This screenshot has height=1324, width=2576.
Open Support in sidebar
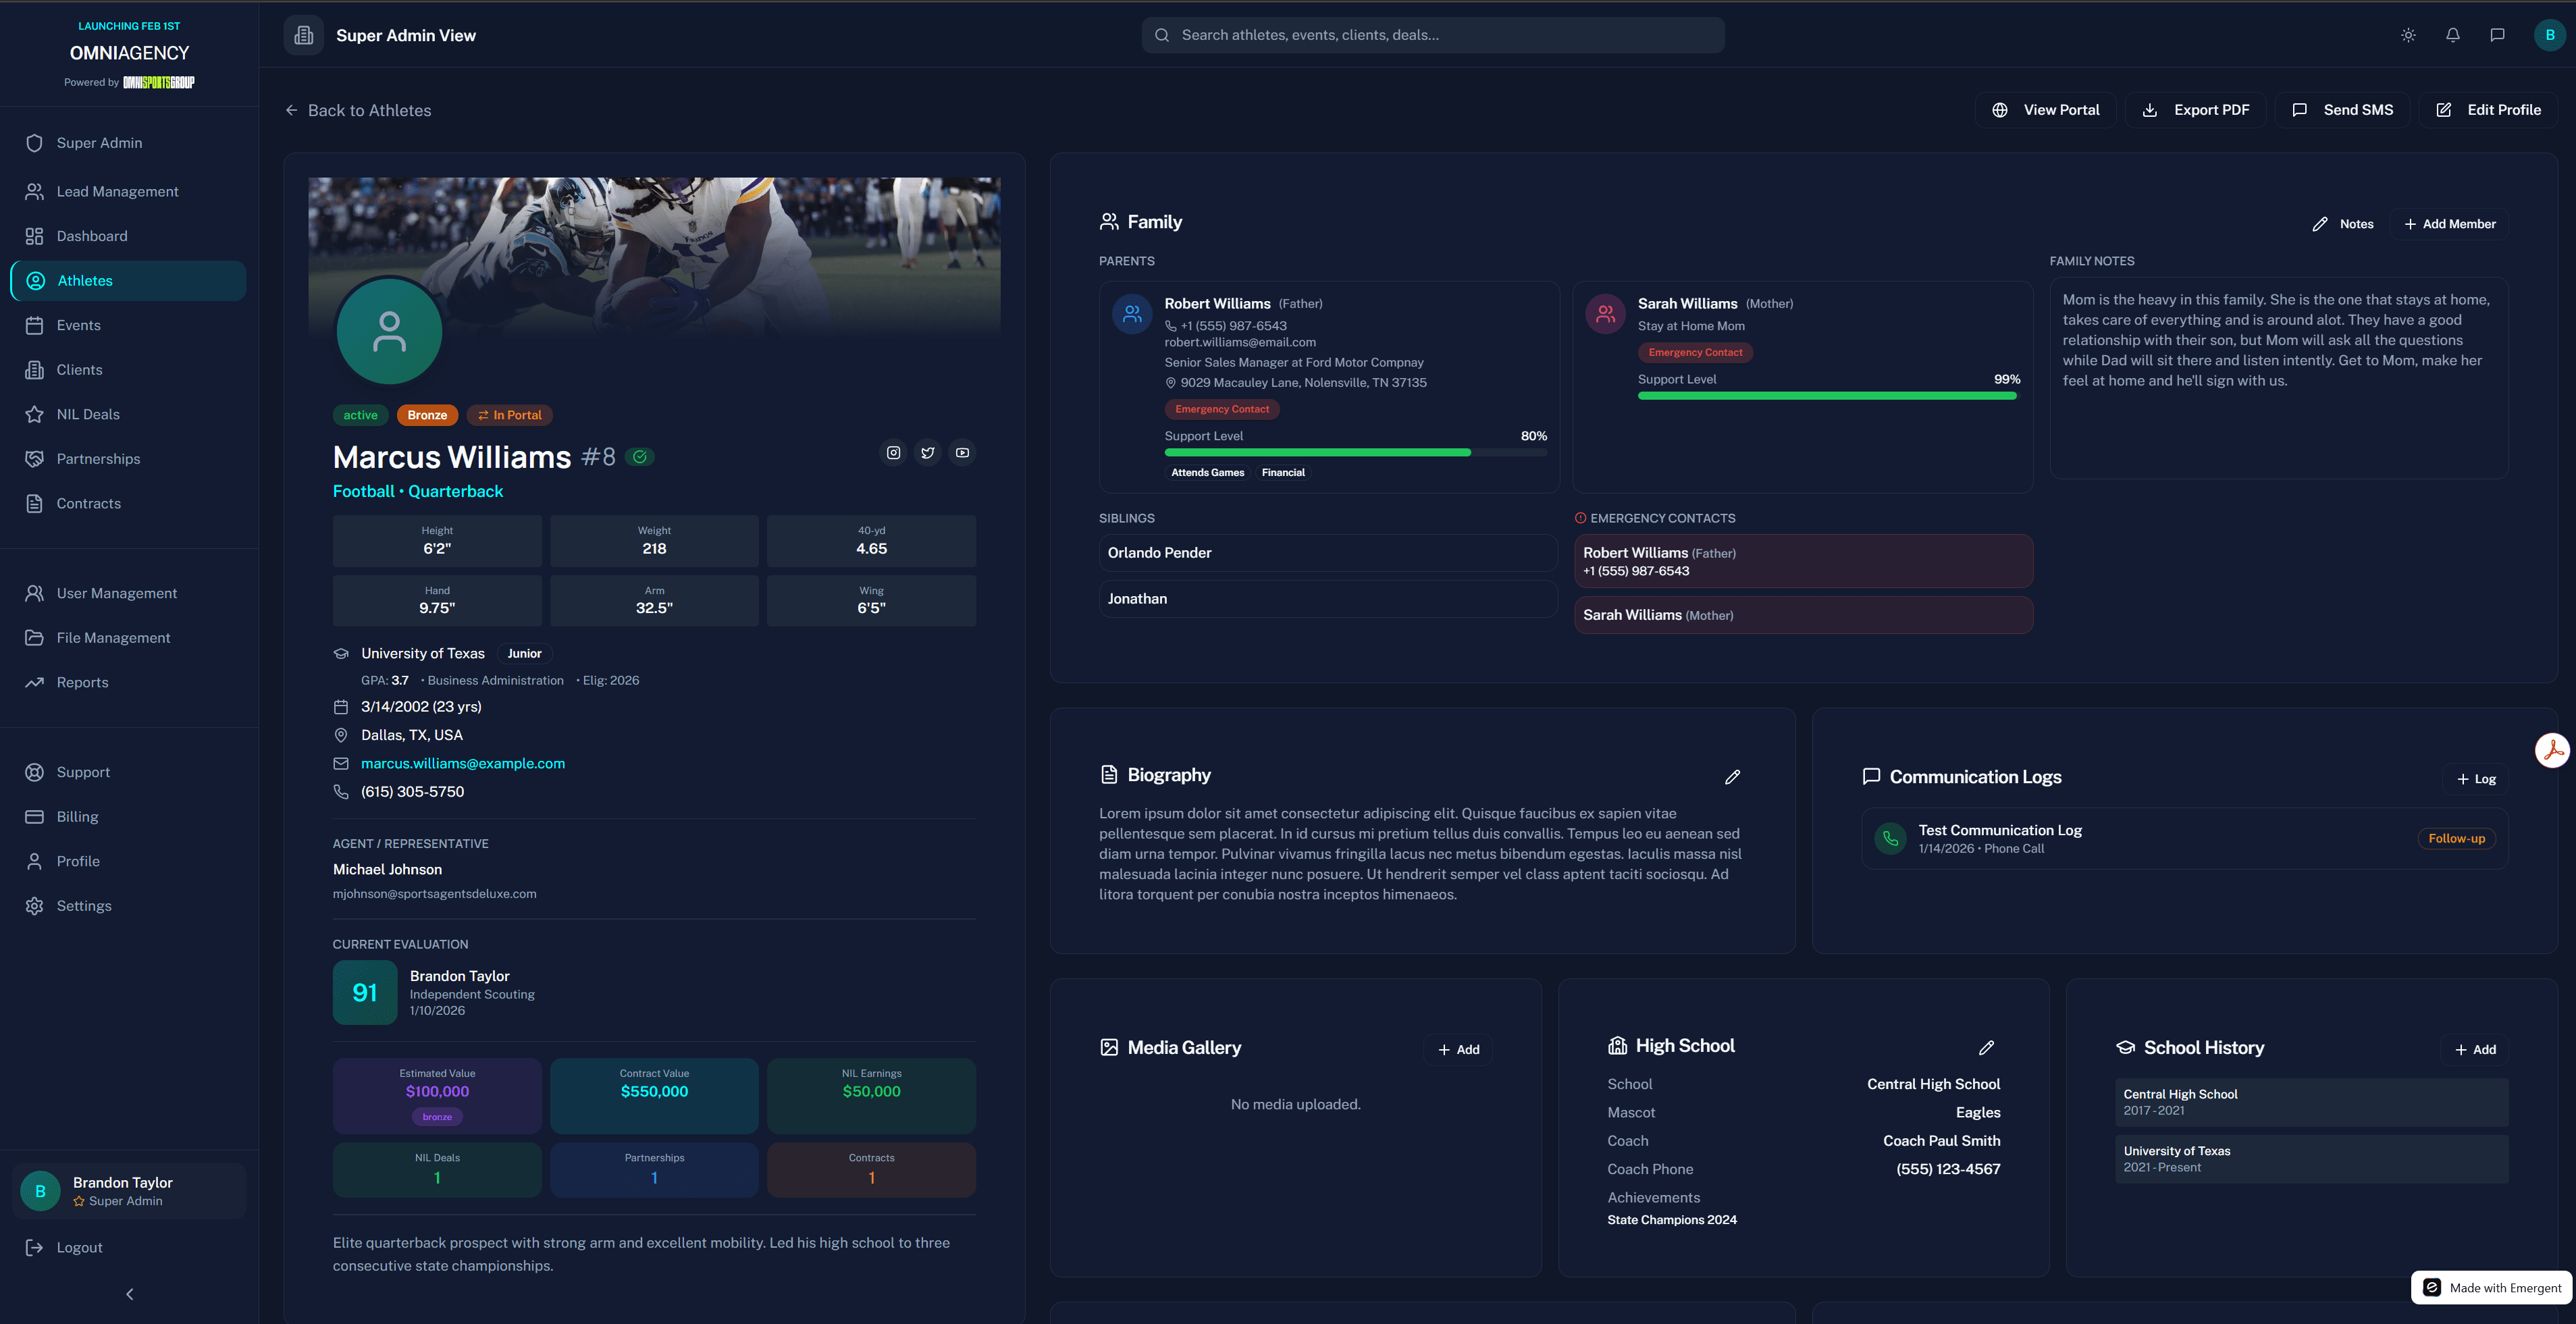click(129, 772)
